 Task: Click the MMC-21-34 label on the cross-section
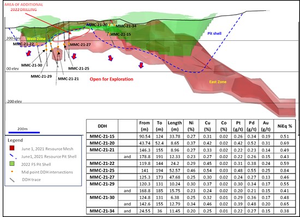click(126, 26)
